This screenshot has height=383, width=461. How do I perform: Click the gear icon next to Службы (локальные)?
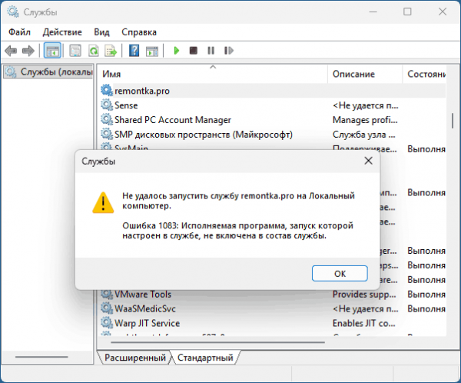click(x=11, y=72)
